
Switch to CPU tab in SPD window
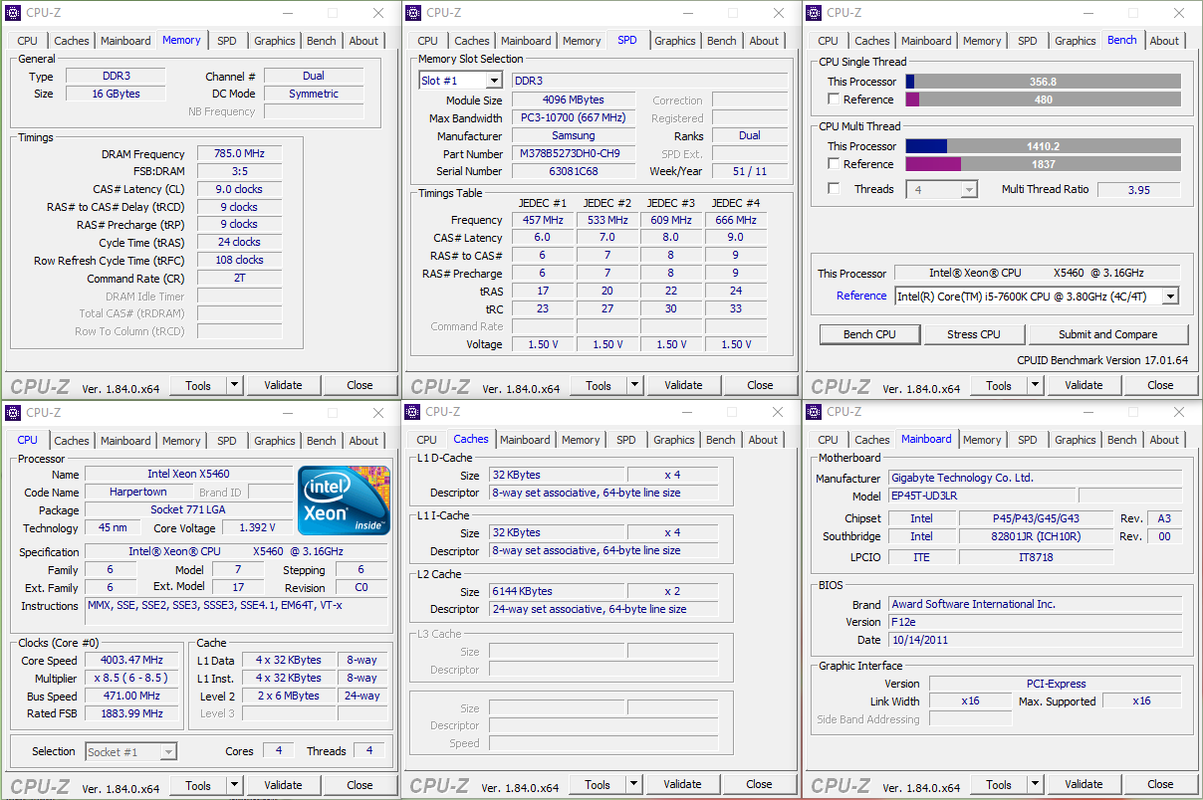[428, 41]
